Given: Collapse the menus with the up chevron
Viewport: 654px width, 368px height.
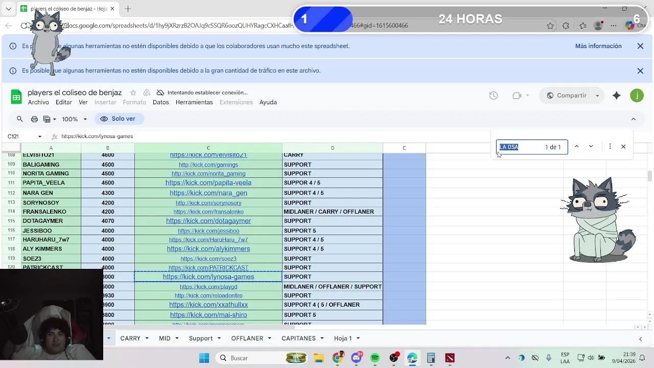Looking at the screenshot, I should 633,119.
